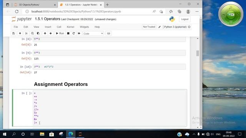
Task: Open the Edit menu
Action: coord(26,27)
